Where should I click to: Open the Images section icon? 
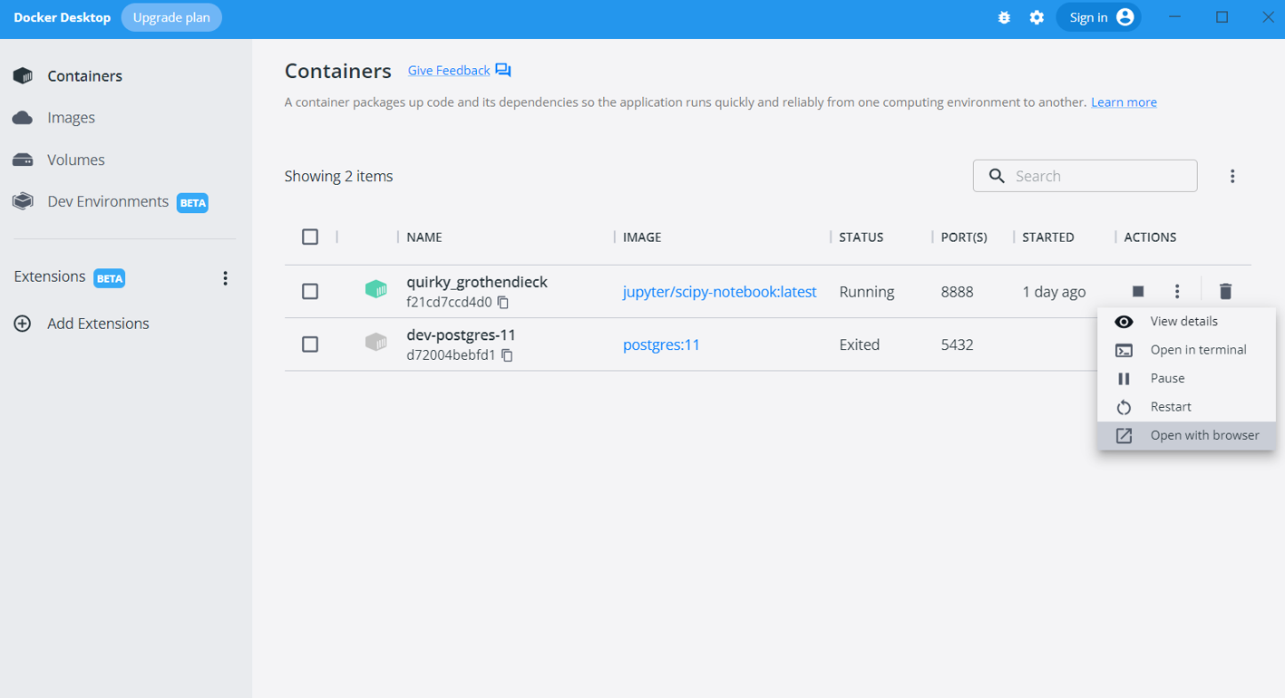[22, 117]
